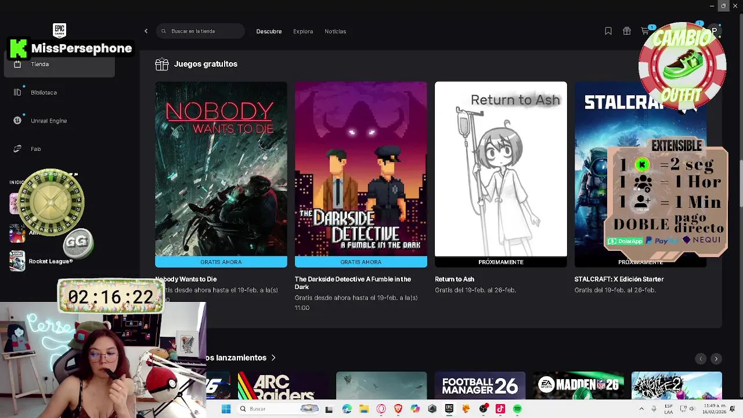The width and height of the screenshot is (743, 418).
Task: Click GRATIS AHORA under Darkside Detective
Action: 361,262
